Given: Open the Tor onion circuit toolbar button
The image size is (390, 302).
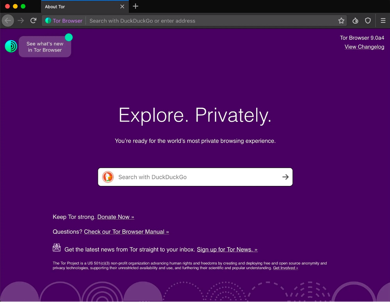Looking at the screenshot, I should pyautogui.click(x=355, y=21).
